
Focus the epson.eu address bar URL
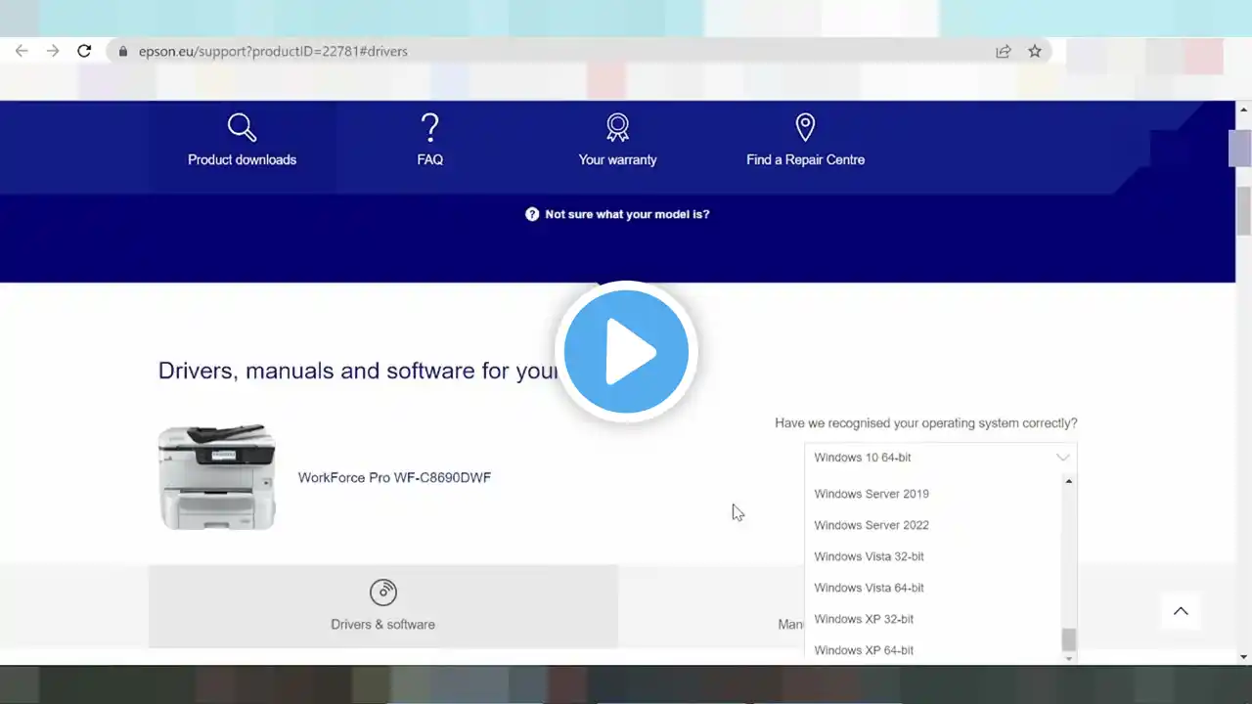pyautogui.click(x=271, y=51)
